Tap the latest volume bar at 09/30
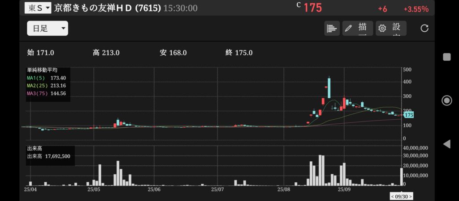 click(x=402, y=177)
